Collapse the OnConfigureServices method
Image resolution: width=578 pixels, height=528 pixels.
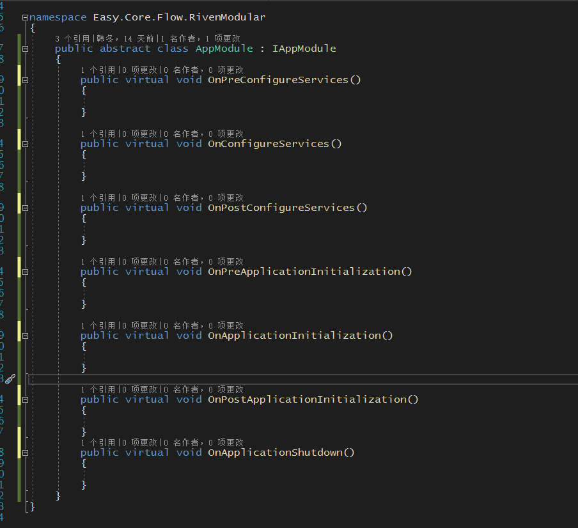(25, 144)
